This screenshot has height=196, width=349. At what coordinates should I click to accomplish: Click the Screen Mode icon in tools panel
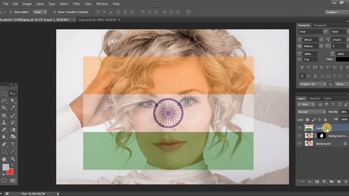point(13,180)
